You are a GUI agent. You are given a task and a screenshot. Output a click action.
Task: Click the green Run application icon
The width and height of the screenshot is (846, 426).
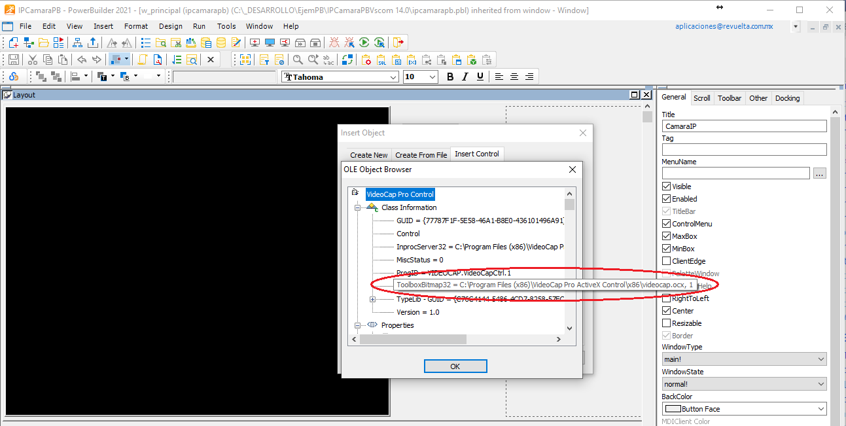[x=364, y=43]
